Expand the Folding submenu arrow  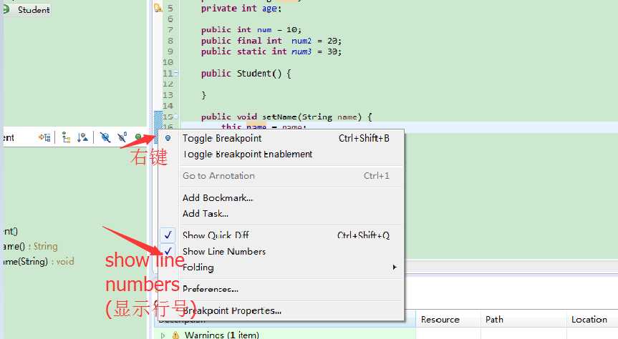pyautogui.click(x=394, y=267)
